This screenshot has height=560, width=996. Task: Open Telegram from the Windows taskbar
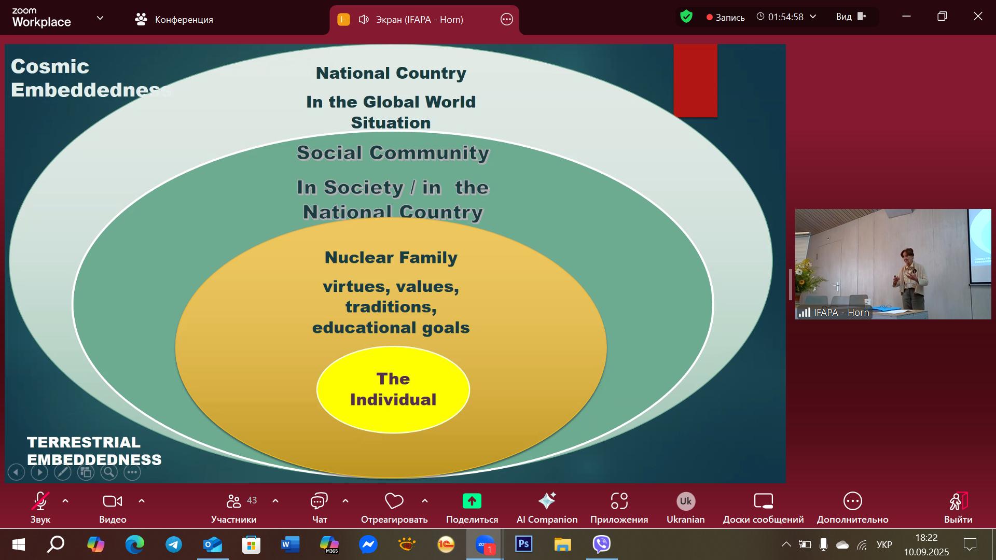pos(174,544)
